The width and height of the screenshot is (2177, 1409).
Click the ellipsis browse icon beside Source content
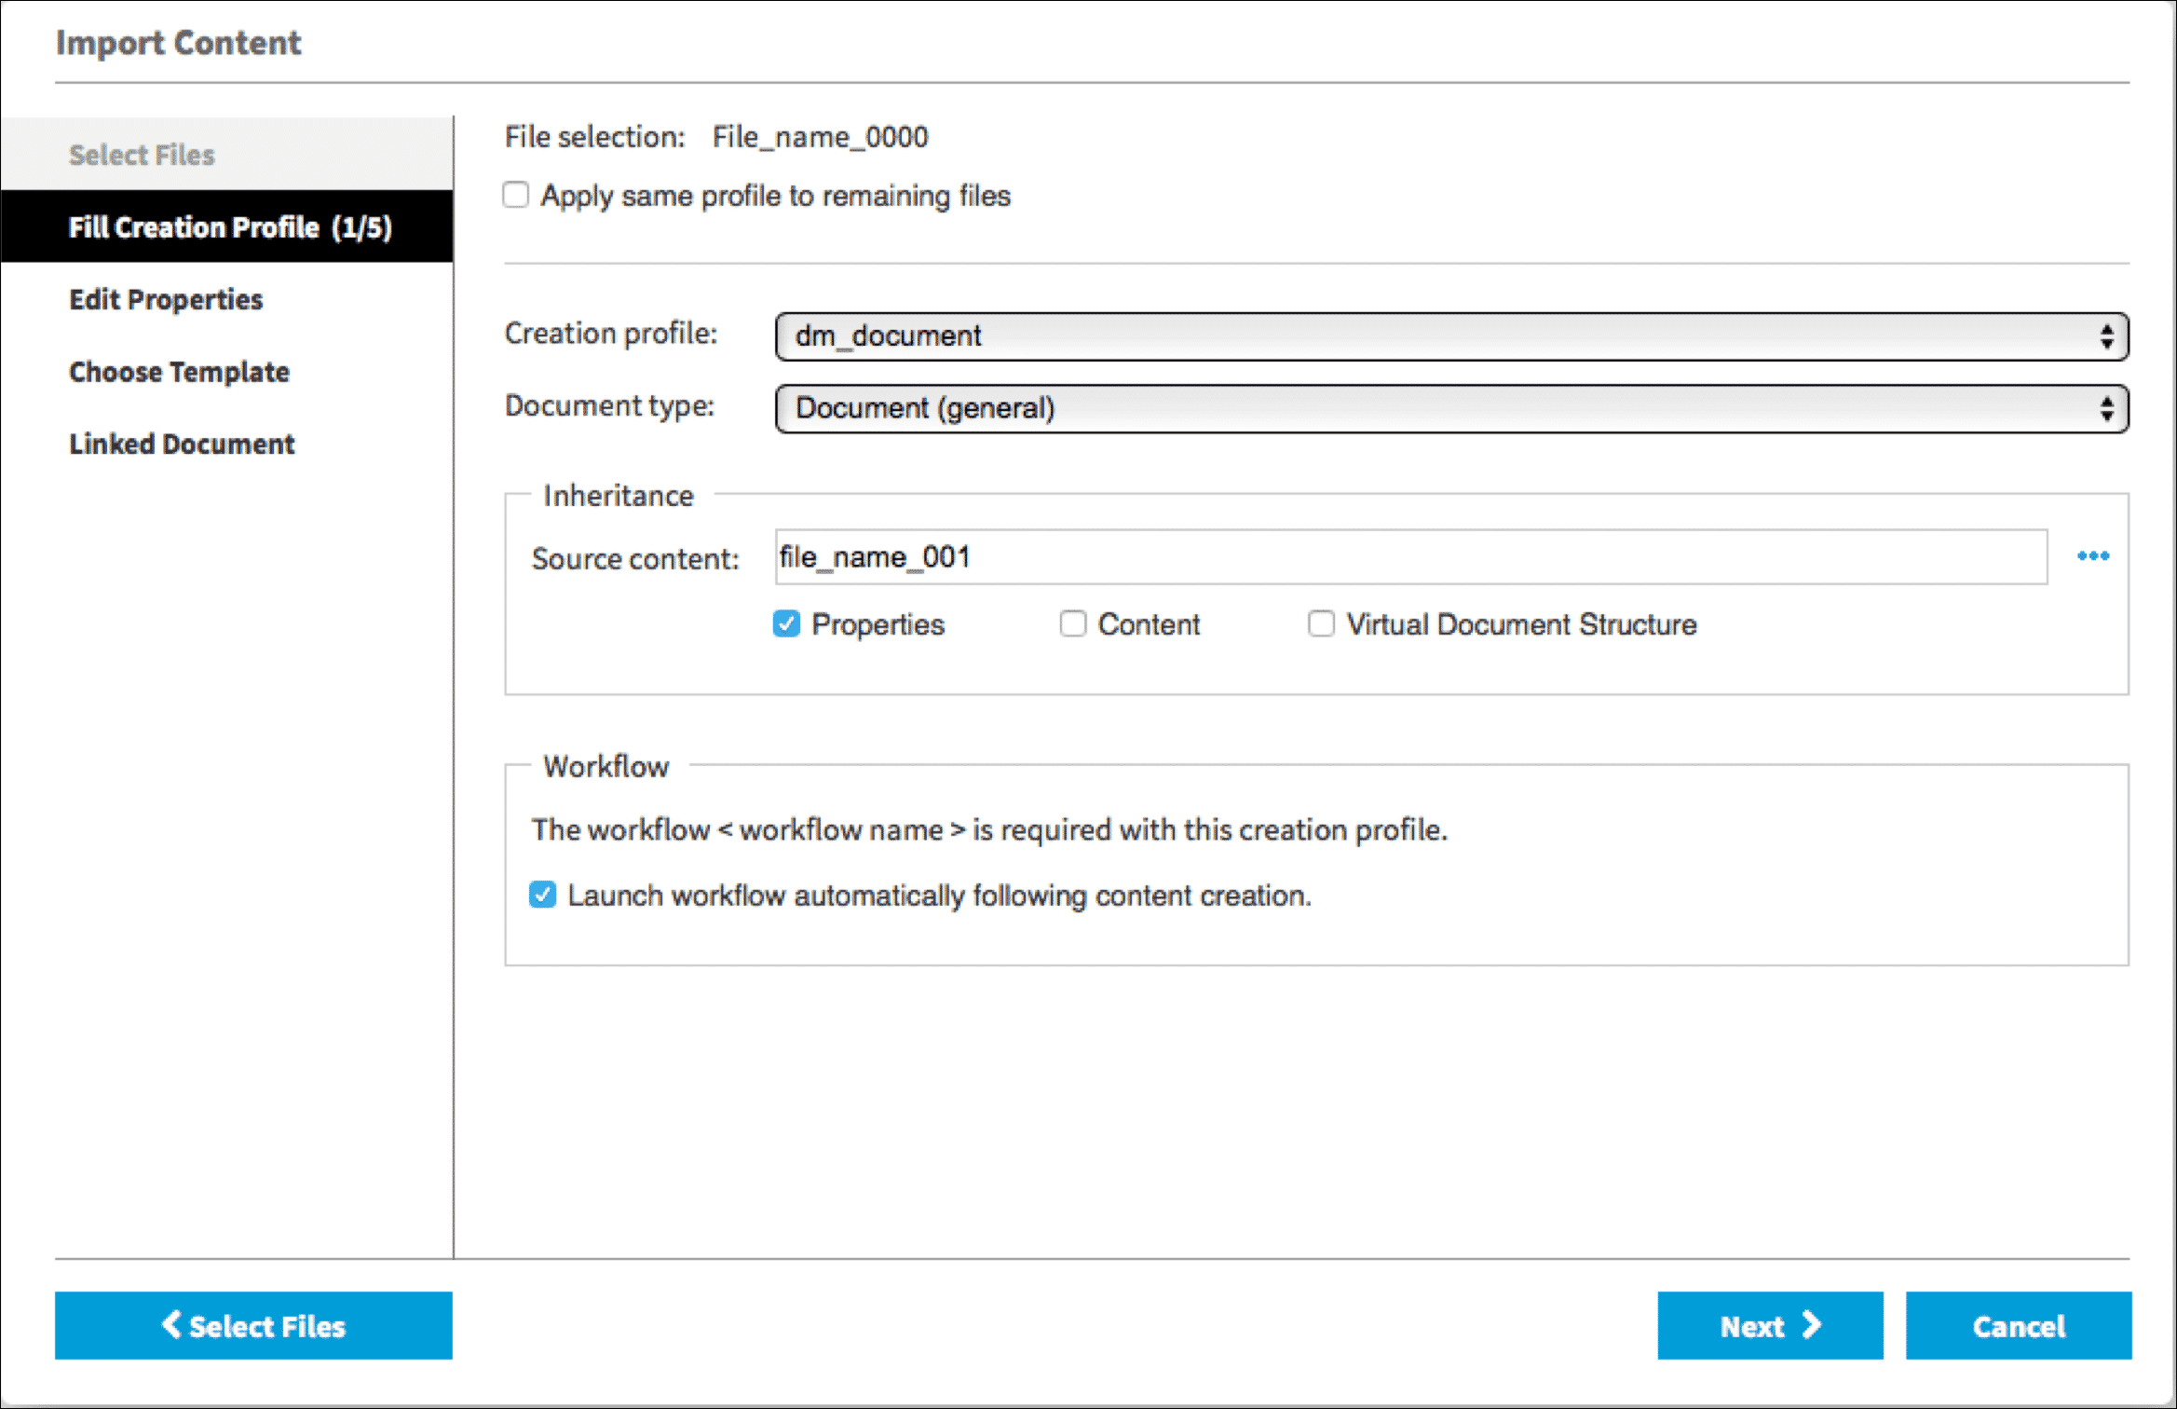click(x=2092, y=556)
